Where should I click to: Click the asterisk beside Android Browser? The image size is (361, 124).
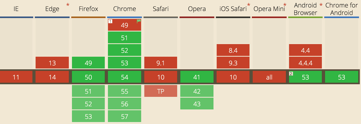[321, 6]
